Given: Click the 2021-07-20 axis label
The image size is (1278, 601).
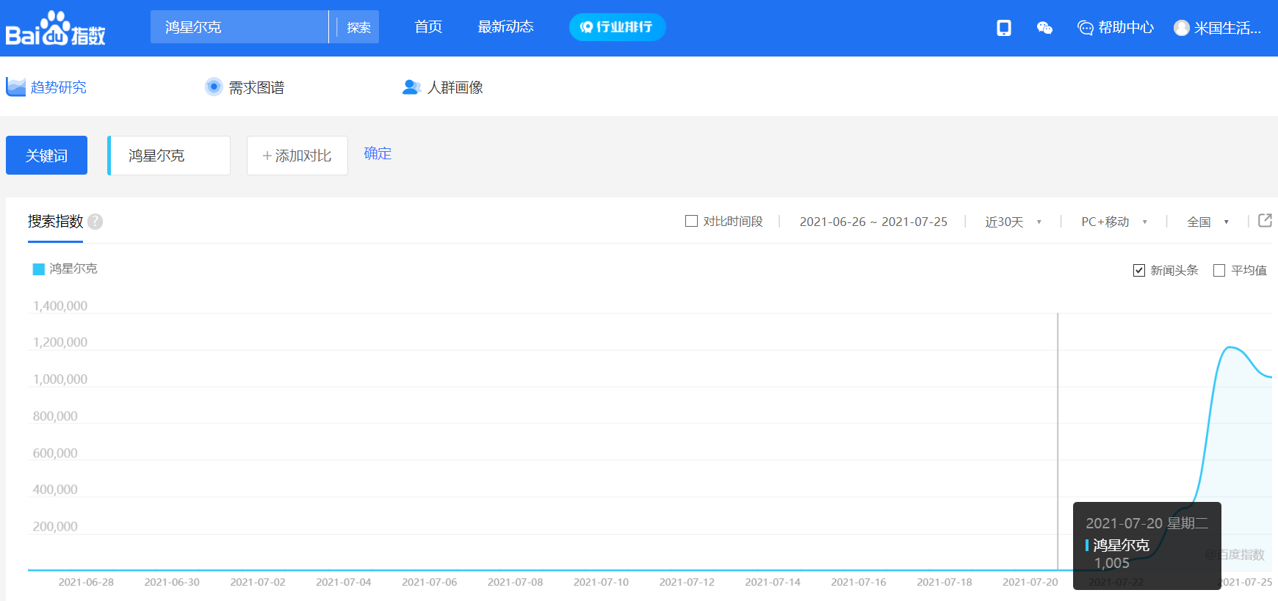Looking at the screenshot, I should click(x=1030, y=582).
